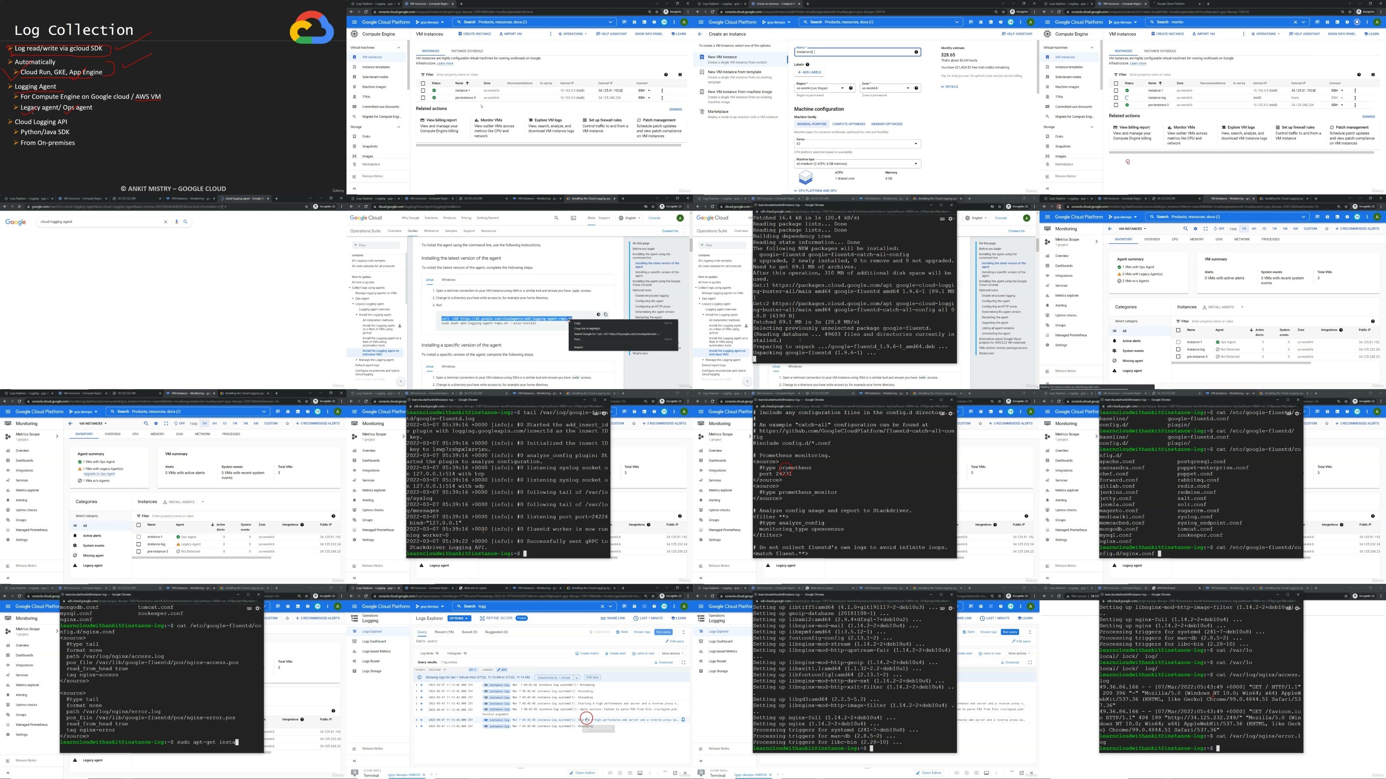Screen dimensions: 1386x779
Task: Expand DETAILS under Monthly estimate
Action: pos(949,87)
